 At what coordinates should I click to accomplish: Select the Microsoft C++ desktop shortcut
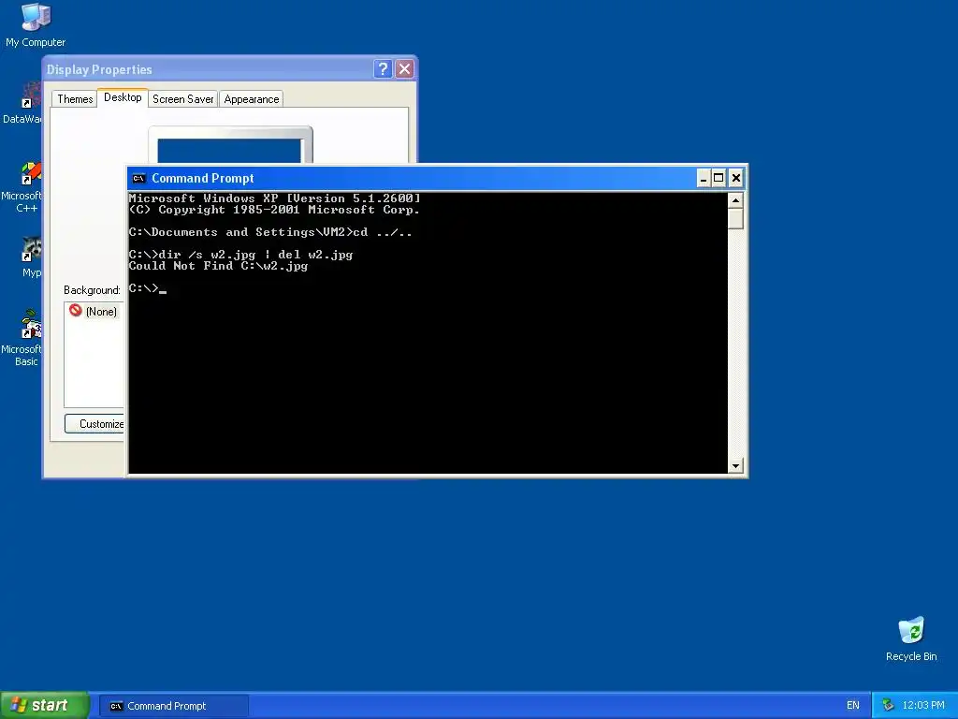click(22, 187)
